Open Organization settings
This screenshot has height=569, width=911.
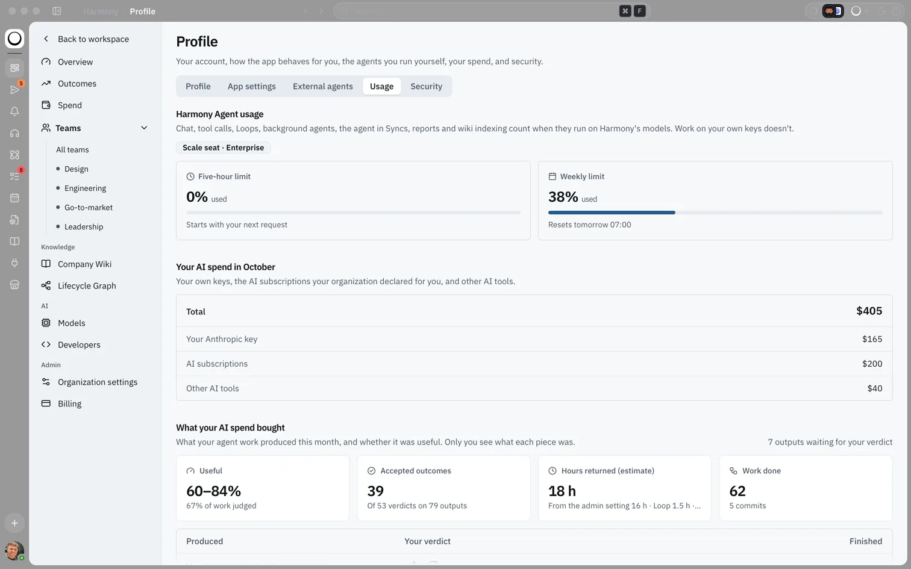tap(95, 382)
